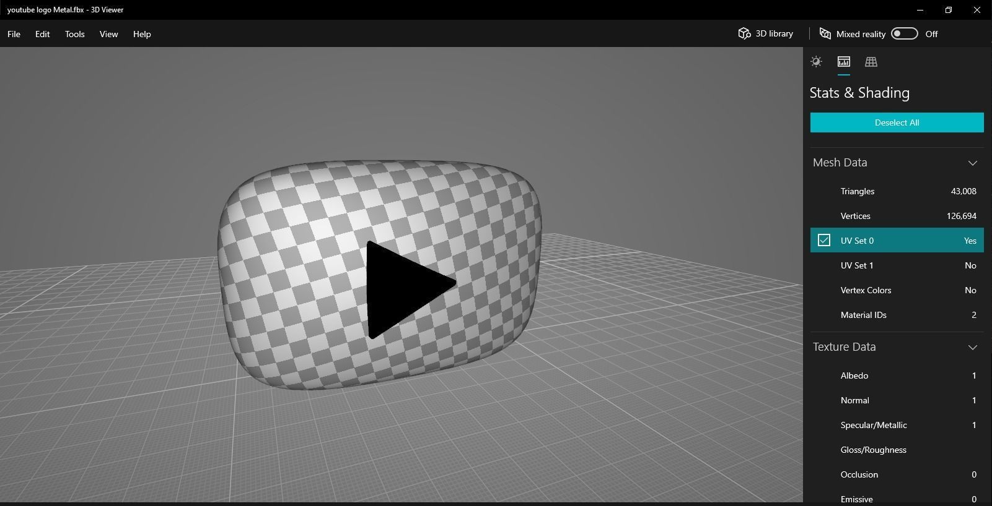
Task: Select the Normal texture row
Action: click(x=897, y=400)
